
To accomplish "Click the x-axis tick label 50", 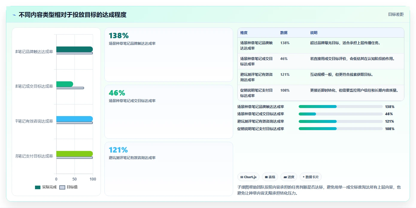I will 75,179.
